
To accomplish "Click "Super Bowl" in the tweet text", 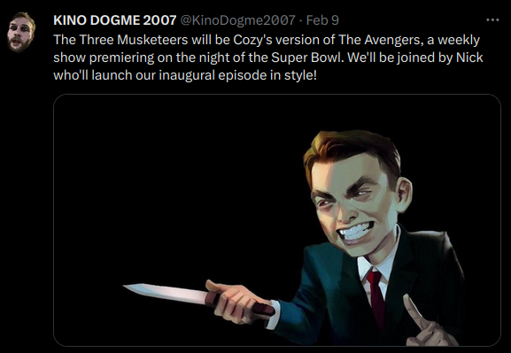I will [x=307, y=58].
